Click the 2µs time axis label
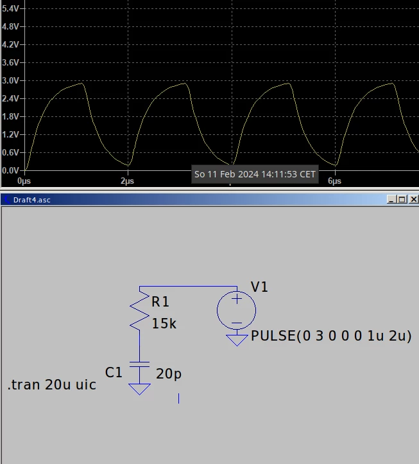Image resolution: width=419 pixels, height=464 pixels. point(127,181)
